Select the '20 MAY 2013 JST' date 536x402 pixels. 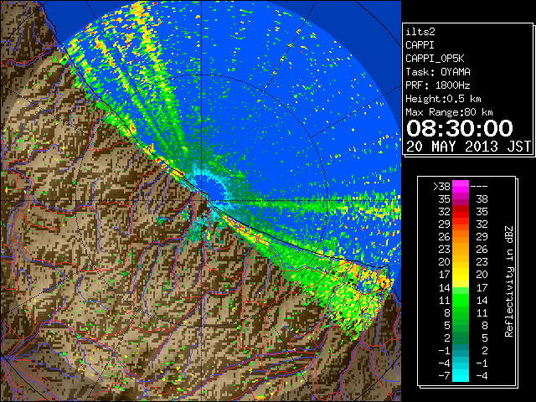(x=469, y=147)
